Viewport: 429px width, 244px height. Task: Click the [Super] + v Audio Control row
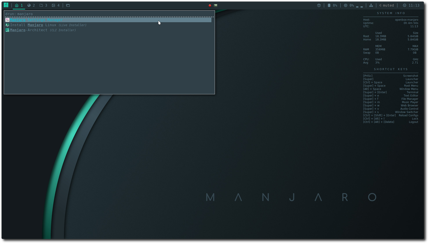point(390,109)
